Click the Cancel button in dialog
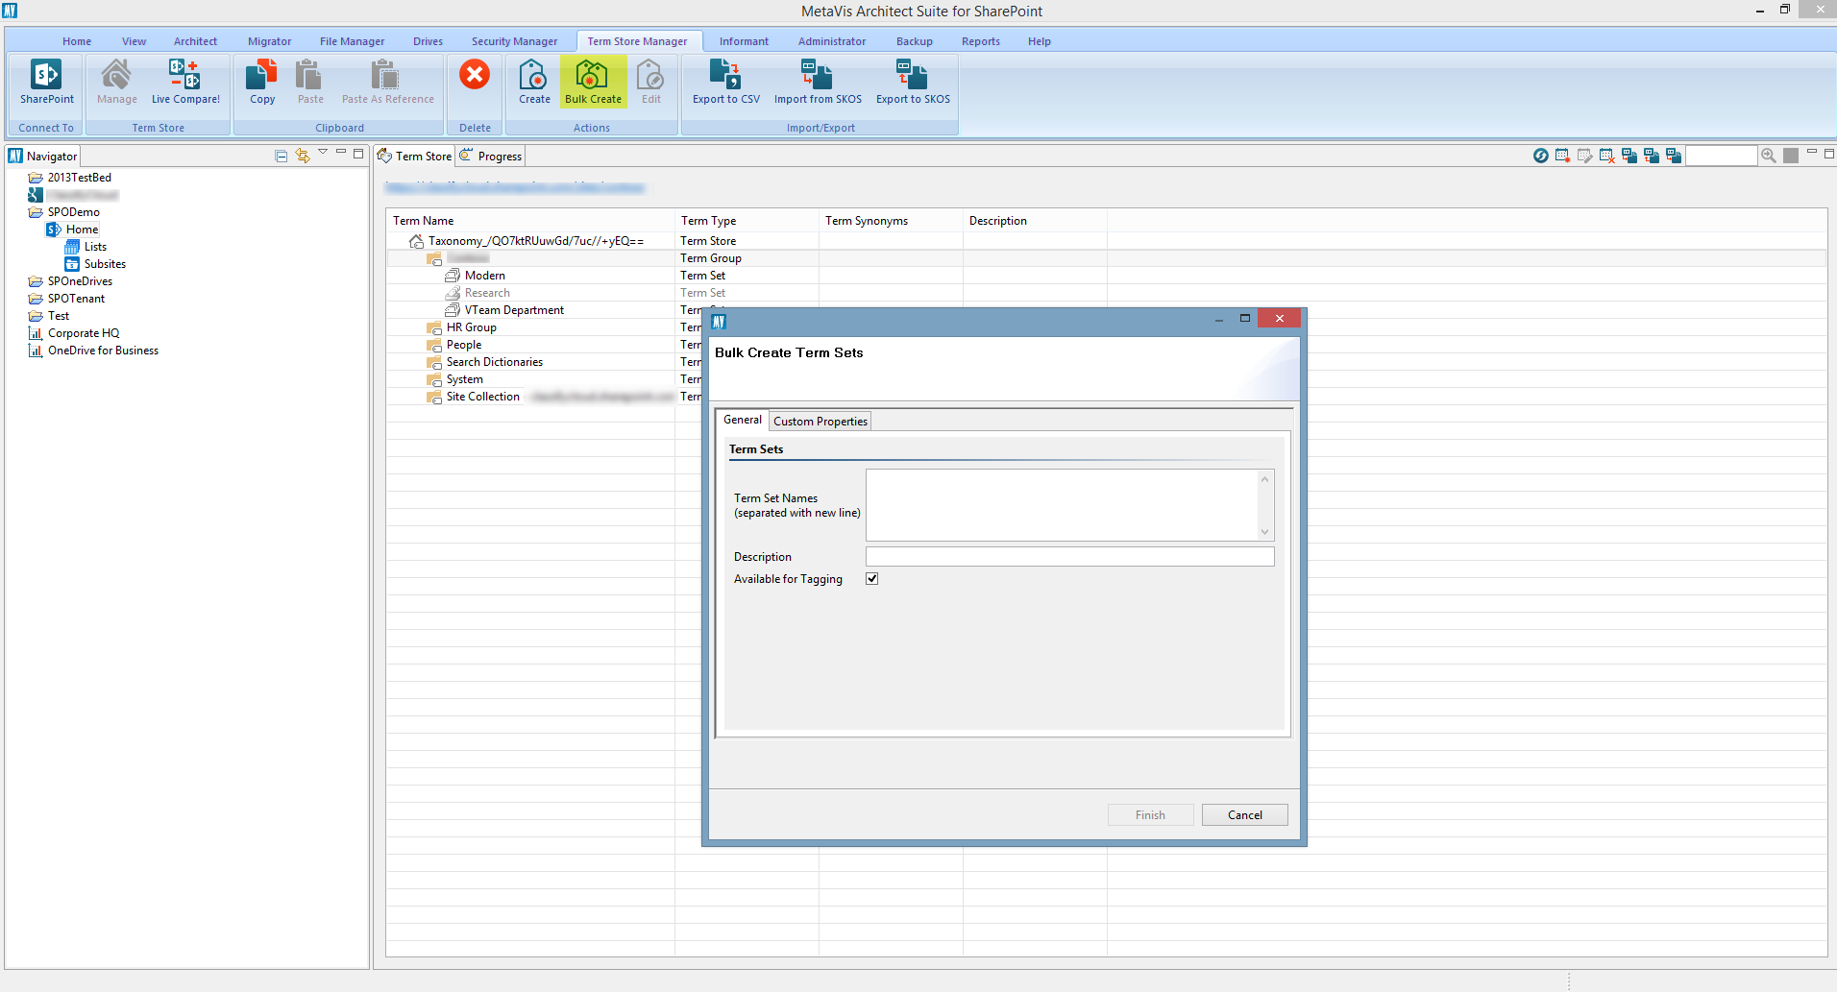 tap(1244, 815)
